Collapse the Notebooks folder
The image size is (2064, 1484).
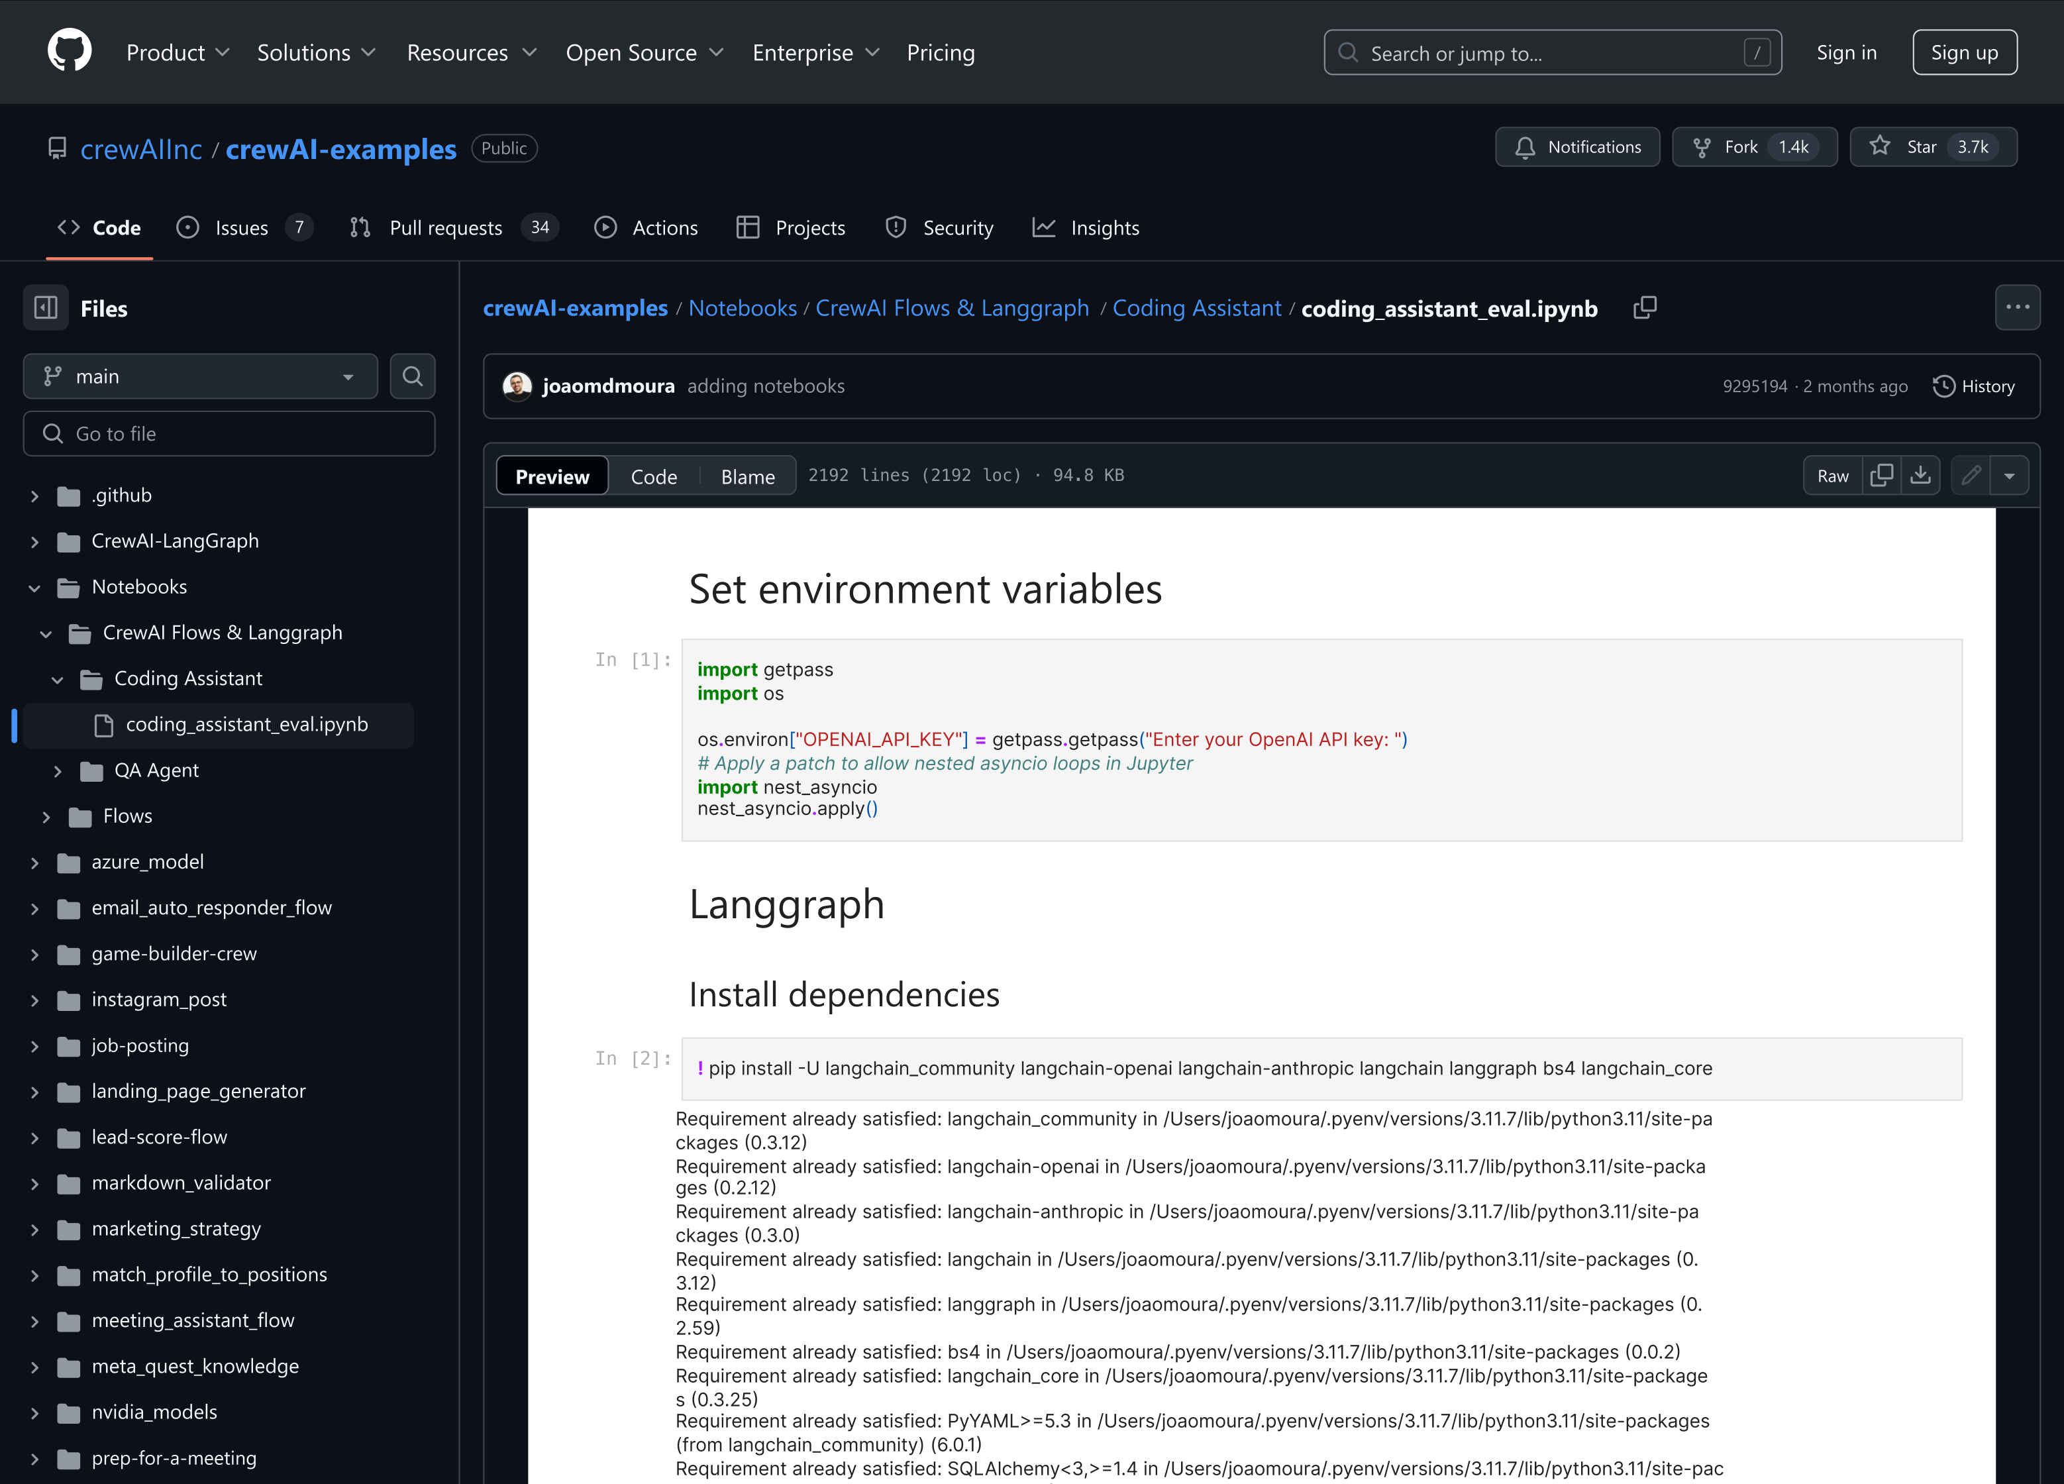point(34,588)
